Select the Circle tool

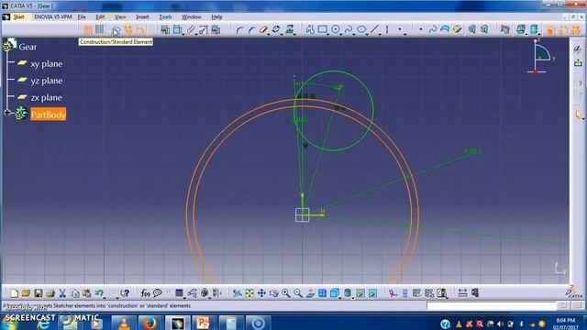click(x=336, y=29)
